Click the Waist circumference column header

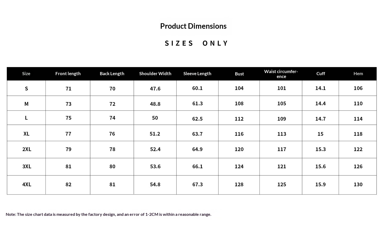(281, 74)
